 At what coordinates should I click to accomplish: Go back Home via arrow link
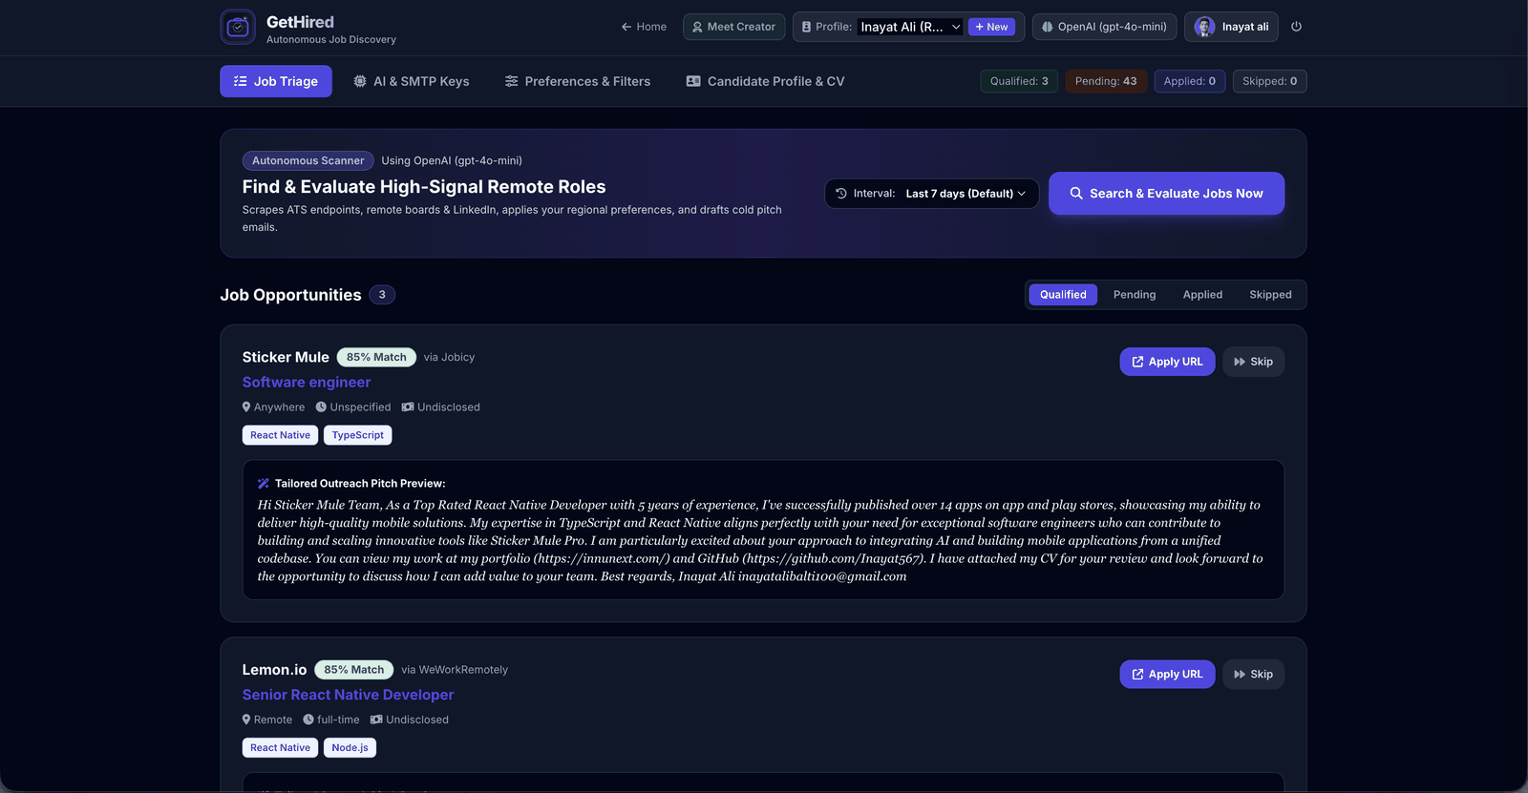pyautogui.click(x=644, y=27)
